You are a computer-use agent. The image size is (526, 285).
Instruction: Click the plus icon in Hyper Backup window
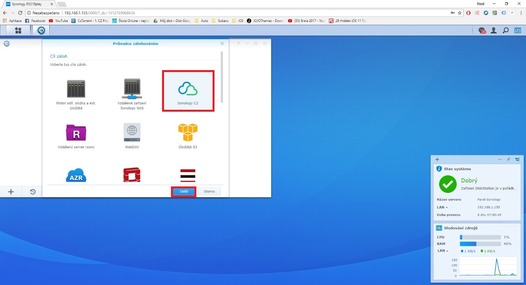(x=11, y=191)
